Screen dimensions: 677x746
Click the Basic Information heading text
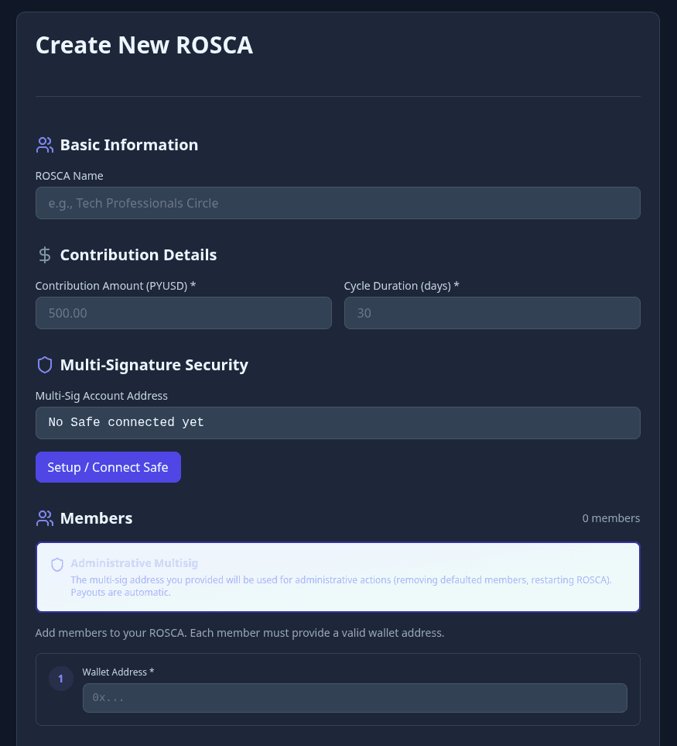[128, 144]
